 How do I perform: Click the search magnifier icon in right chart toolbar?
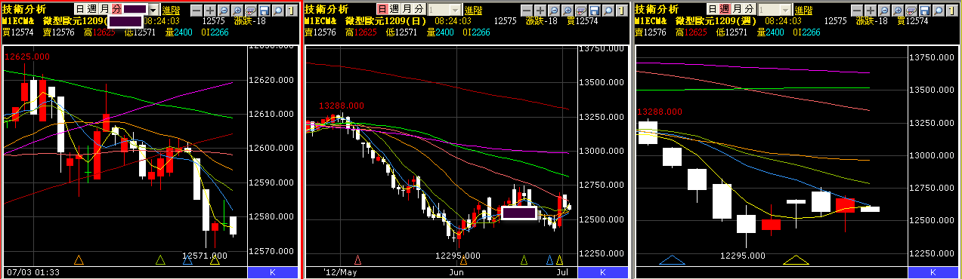click(x=938, y=10)
